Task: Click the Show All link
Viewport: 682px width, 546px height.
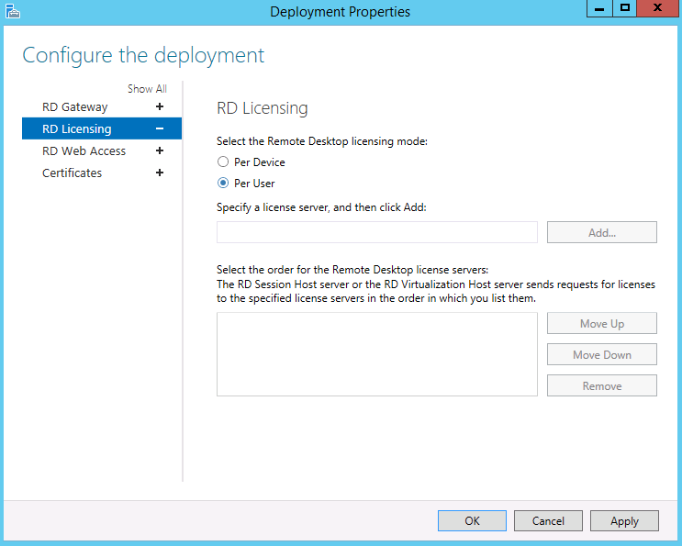Action: 147,89
